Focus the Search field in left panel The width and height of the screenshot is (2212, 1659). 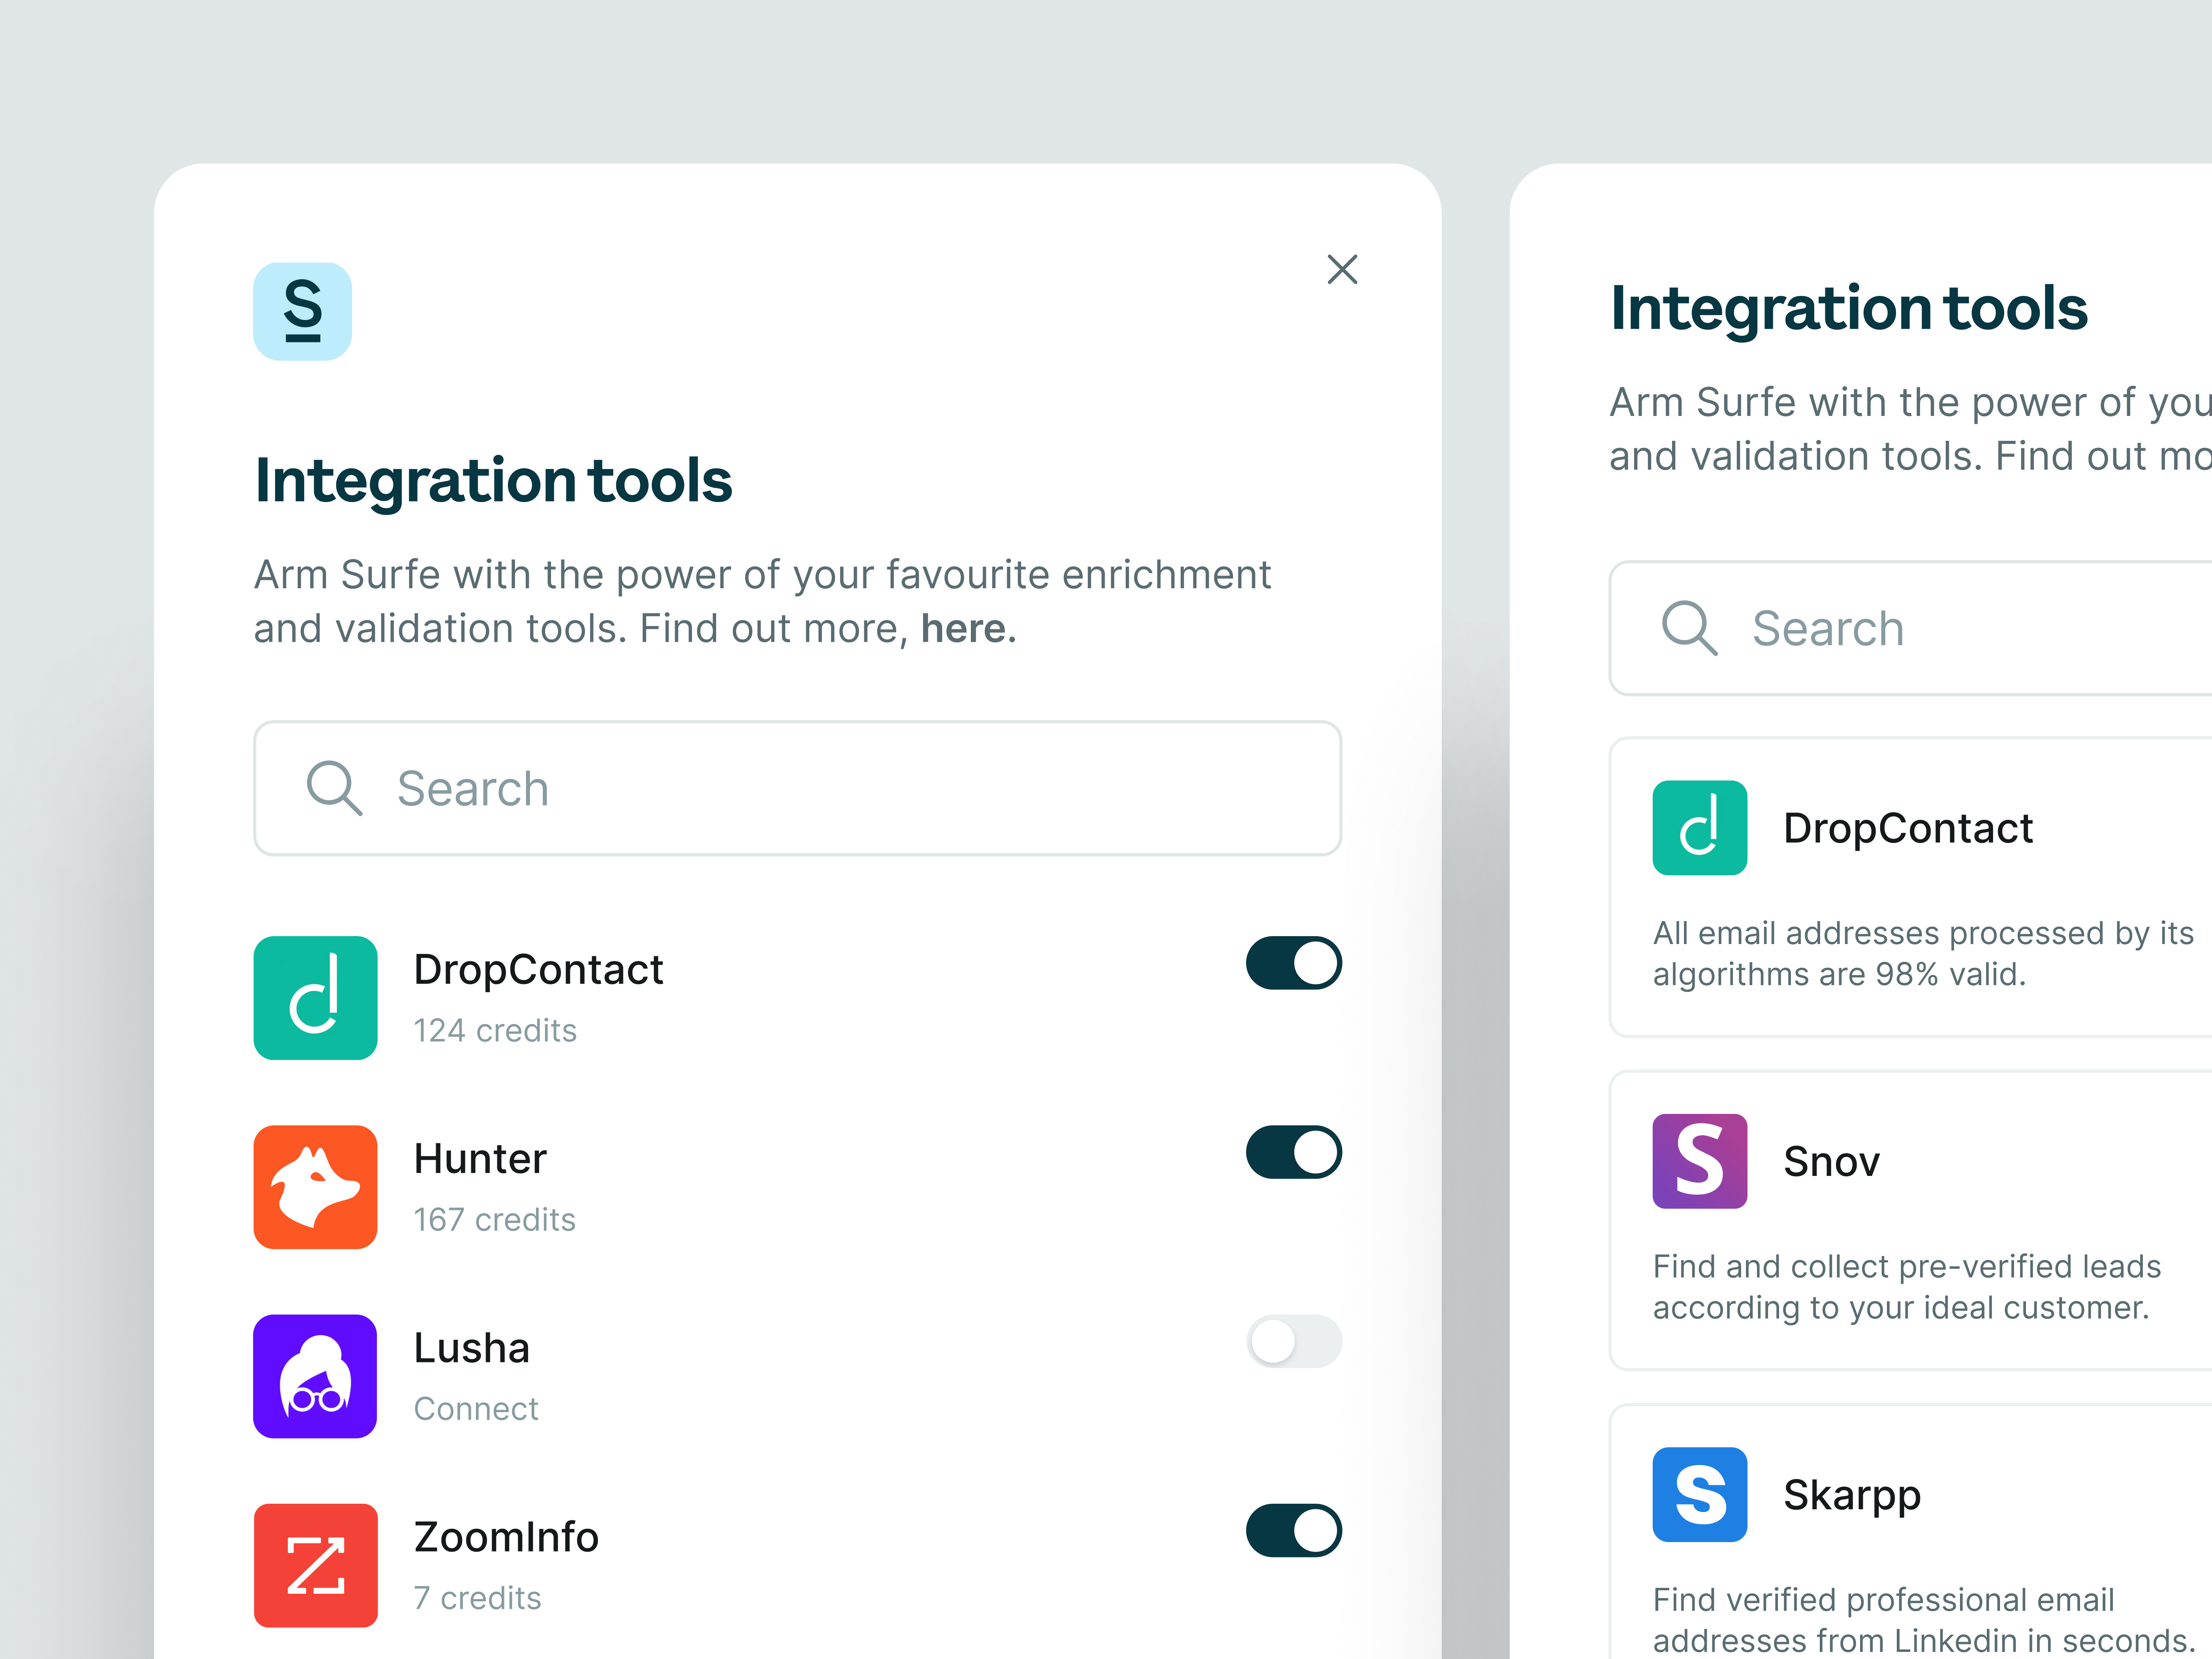(797, 788)
